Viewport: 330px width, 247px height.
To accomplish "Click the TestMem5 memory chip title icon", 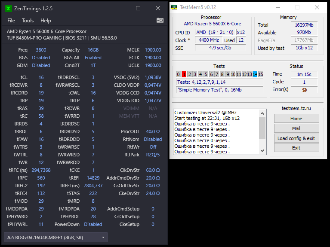I will click(x=174, y=7).
